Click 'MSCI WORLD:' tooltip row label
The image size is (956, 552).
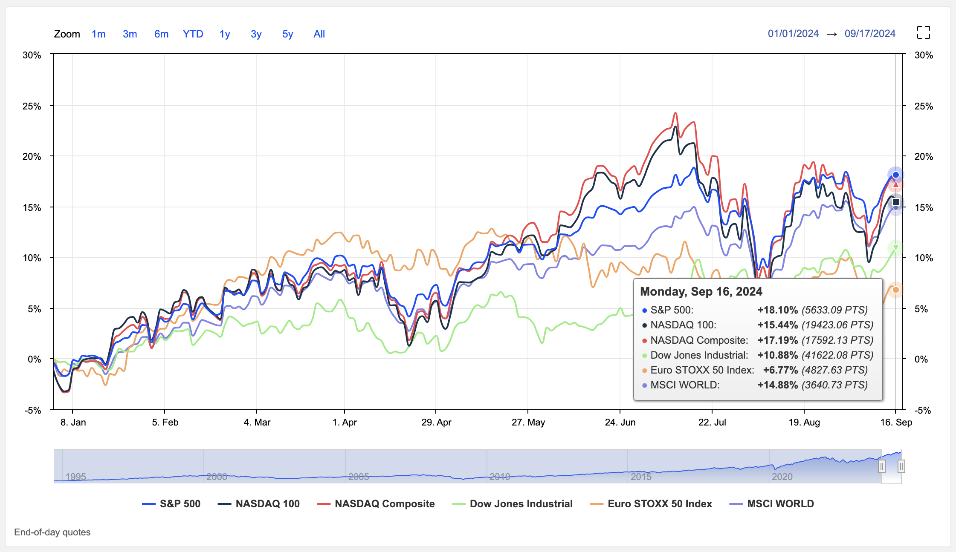point(685,385)
